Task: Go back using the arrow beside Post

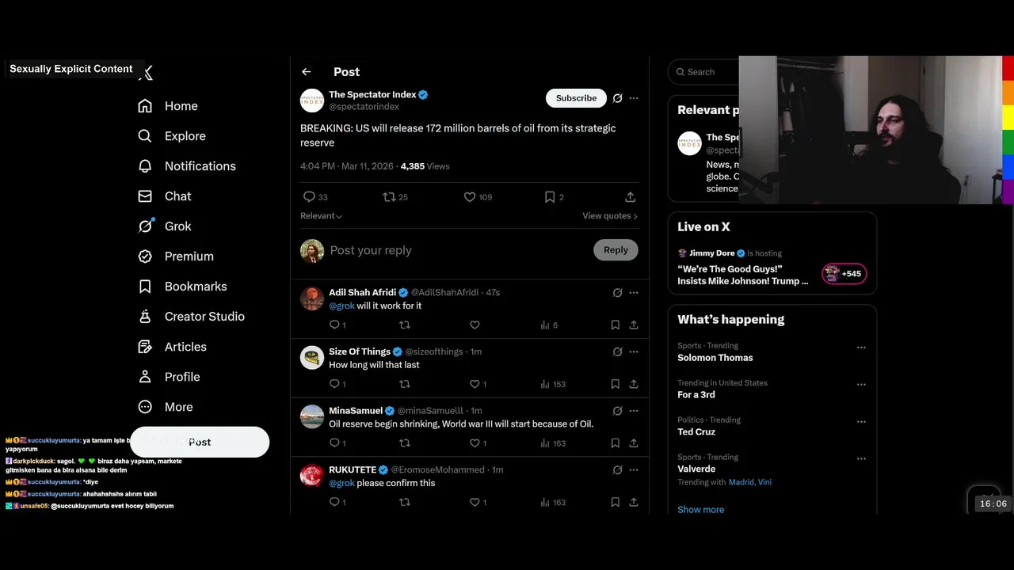Action: (307, 72)
